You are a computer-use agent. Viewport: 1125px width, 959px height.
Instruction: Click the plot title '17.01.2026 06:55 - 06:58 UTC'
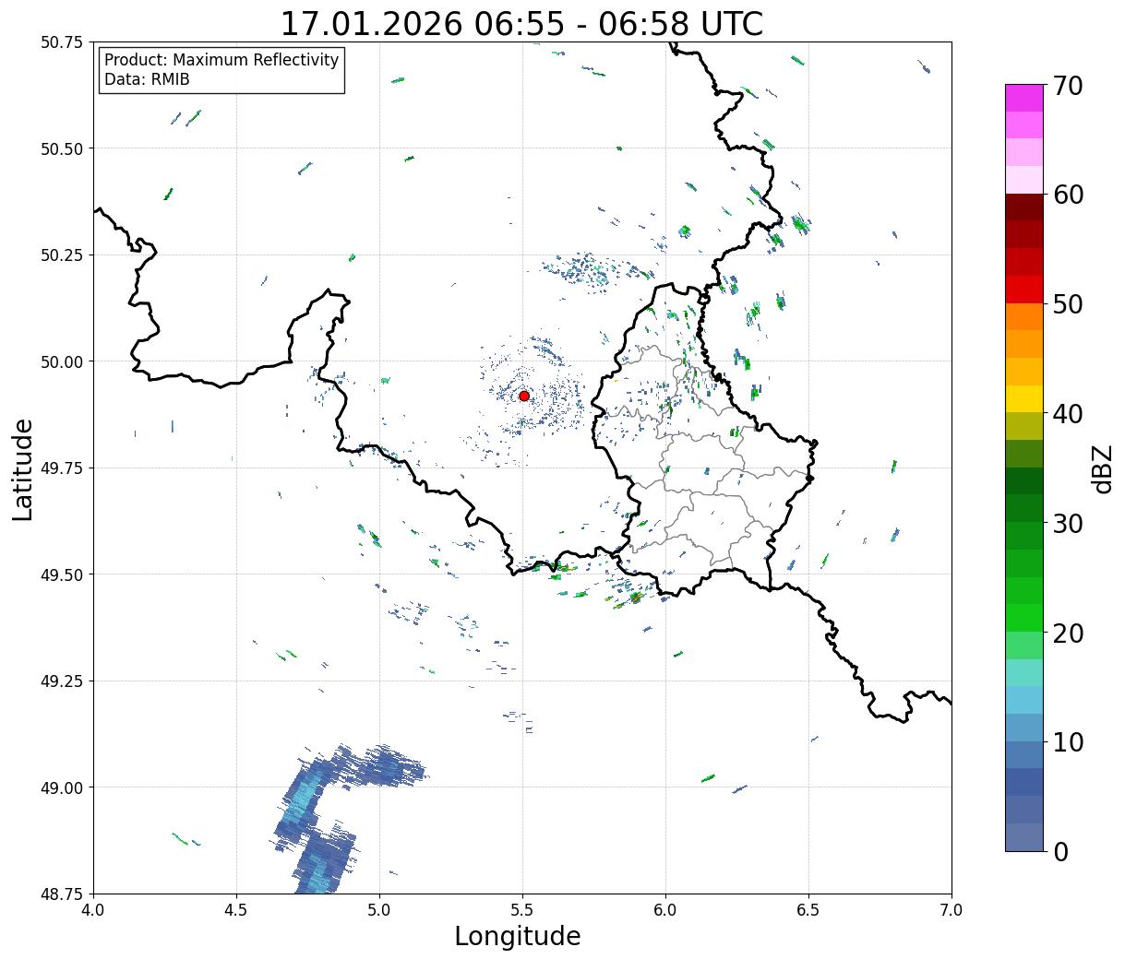(x=521, y=23)
